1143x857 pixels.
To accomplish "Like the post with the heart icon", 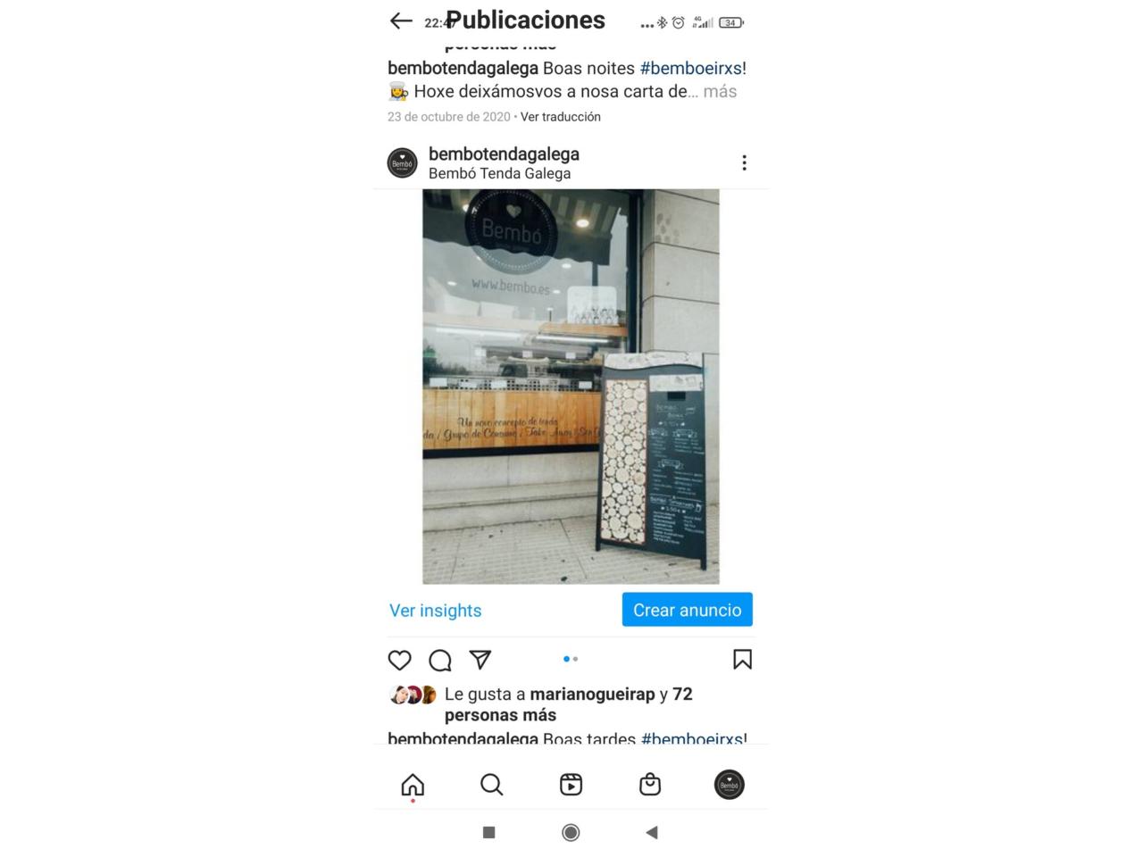I will point(399,660).
